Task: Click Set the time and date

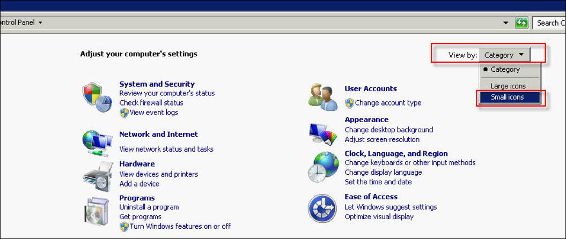Action: click(378, 182)
